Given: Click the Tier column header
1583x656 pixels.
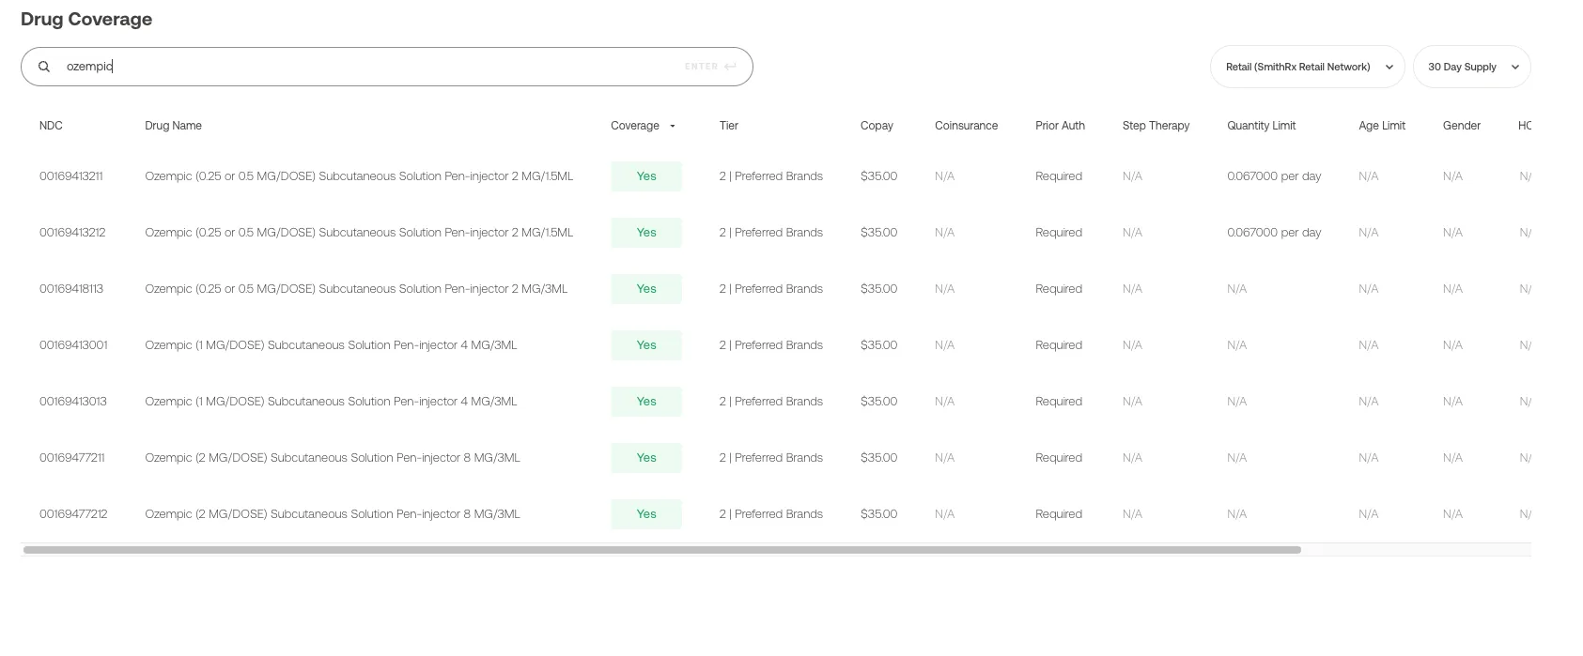Looking at the screenshot, I should pos(729,126).
